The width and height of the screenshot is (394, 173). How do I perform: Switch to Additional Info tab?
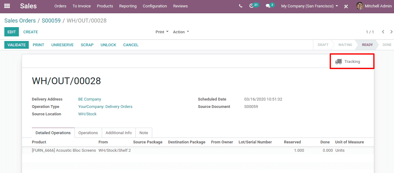coord(119,133)
